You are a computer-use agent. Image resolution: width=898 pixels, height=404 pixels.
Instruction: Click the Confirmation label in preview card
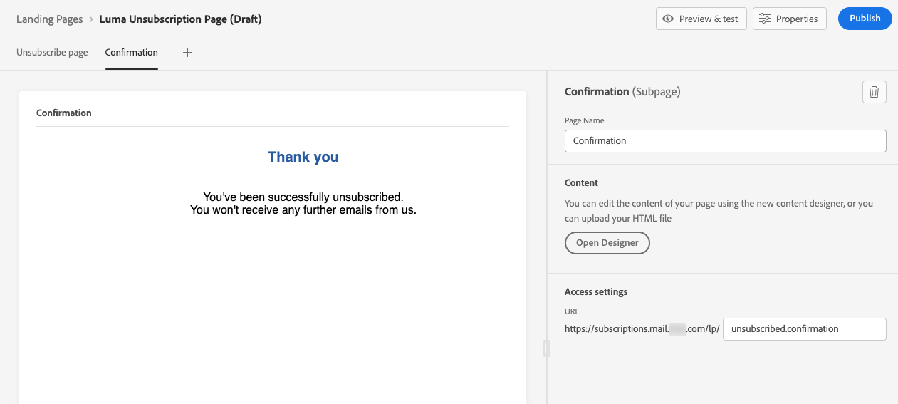[x=64, y=113]
